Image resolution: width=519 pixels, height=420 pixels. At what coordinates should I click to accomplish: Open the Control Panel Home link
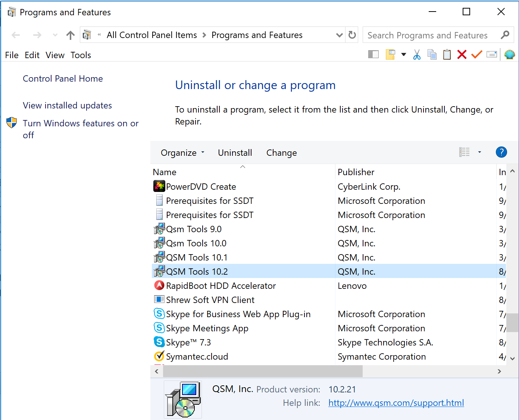click(x=63, y=79)
